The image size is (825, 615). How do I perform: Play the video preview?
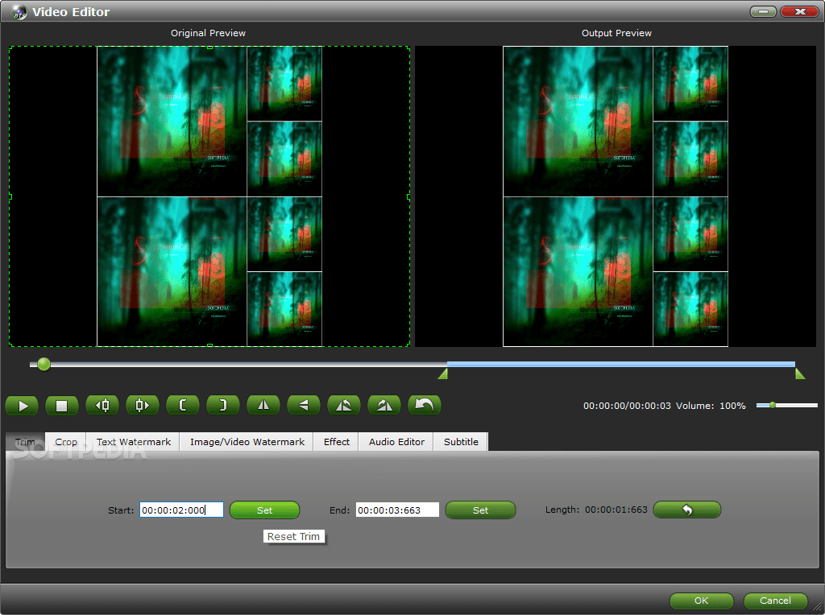click(22, 406)
